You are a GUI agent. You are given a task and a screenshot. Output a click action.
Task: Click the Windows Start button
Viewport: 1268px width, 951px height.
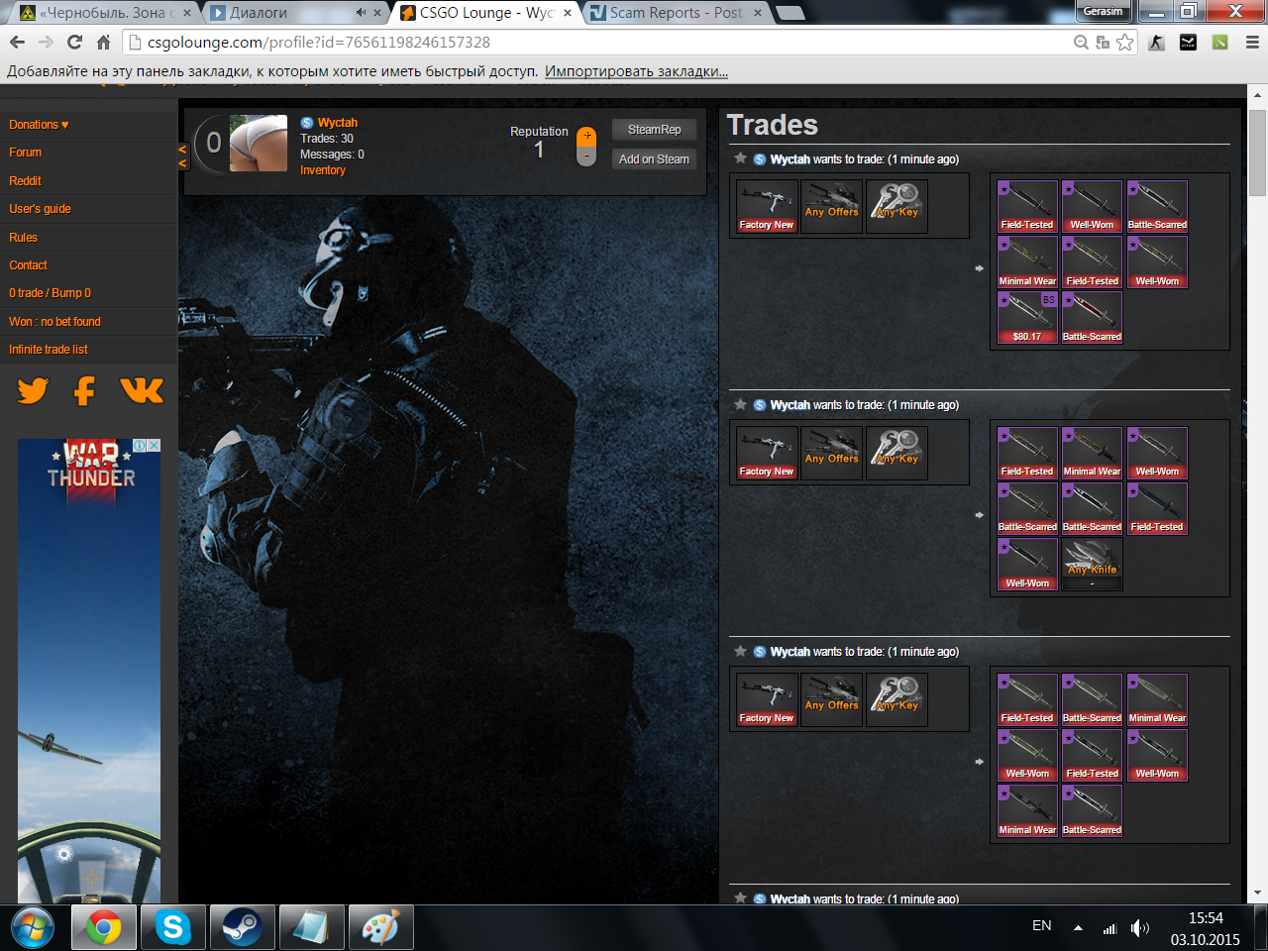[33, 928]
